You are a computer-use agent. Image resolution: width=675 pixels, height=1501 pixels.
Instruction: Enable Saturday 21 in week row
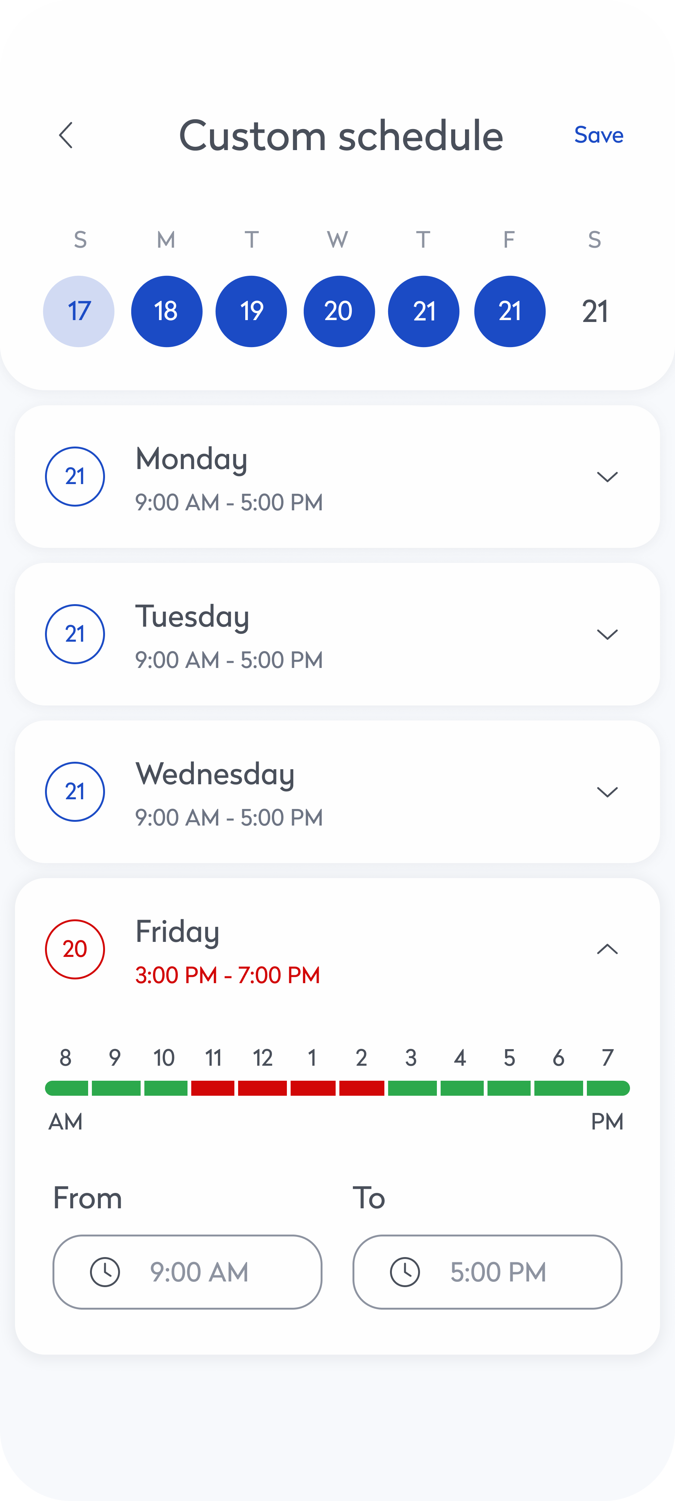(x=595, y=311)
